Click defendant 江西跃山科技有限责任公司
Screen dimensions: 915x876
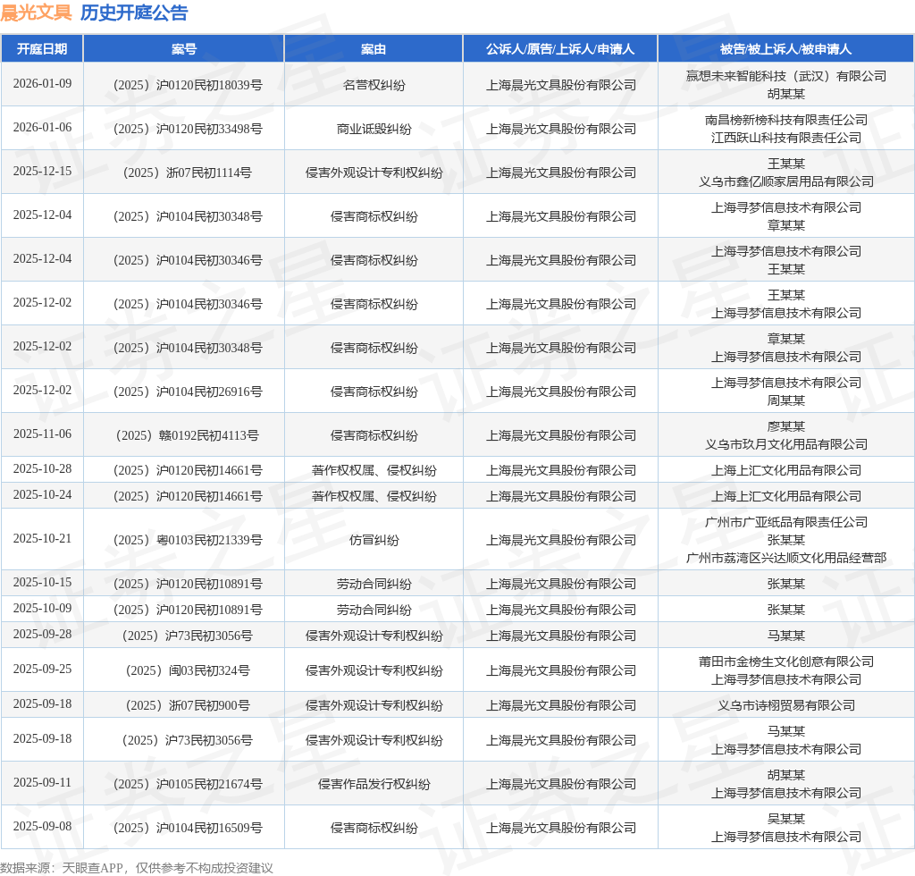tap(786, 138)
